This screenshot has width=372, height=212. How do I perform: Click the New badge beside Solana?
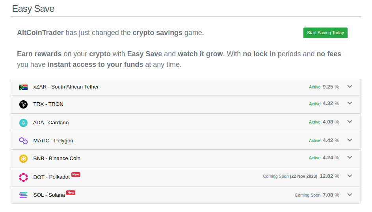[x=71, y=193]
